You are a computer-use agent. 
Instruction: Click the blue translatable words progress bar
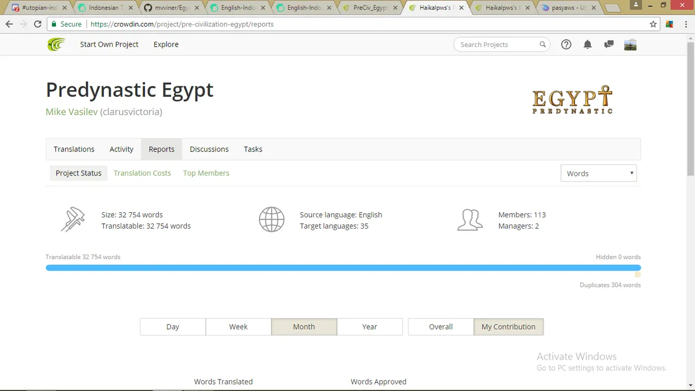point(343,268)
